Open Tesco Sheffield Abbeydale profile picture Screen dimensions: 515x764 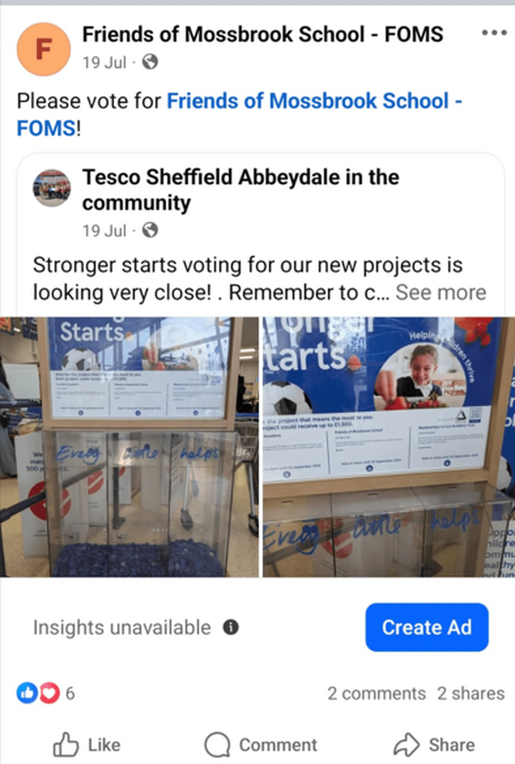51,188
